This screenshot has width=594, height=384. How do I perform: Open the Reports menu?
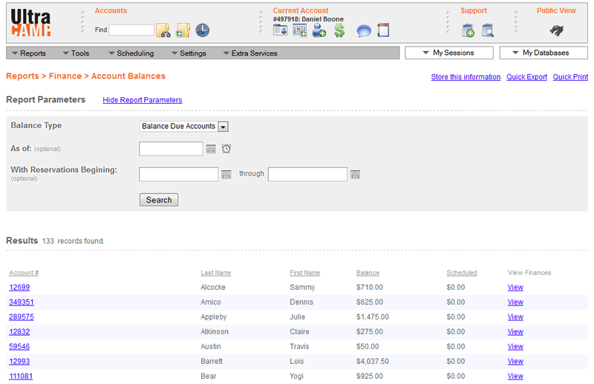pos(28,53)
